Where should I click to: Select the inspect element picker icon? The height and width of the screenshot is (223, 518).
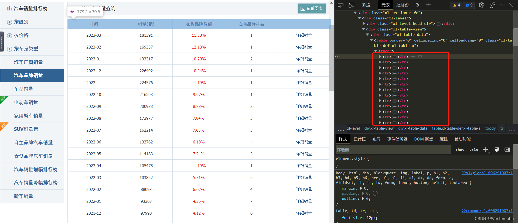[340, 5]
